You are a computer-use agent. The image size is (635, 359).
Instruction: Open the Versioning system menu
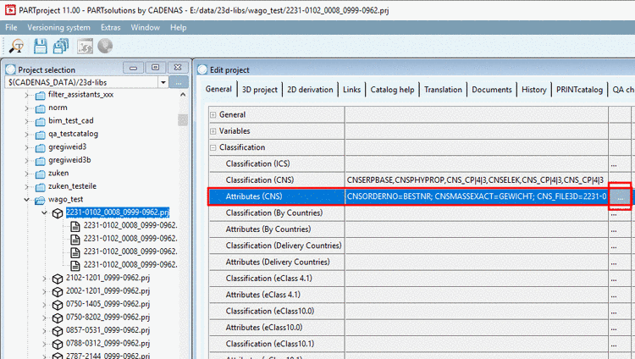(58, 28)
